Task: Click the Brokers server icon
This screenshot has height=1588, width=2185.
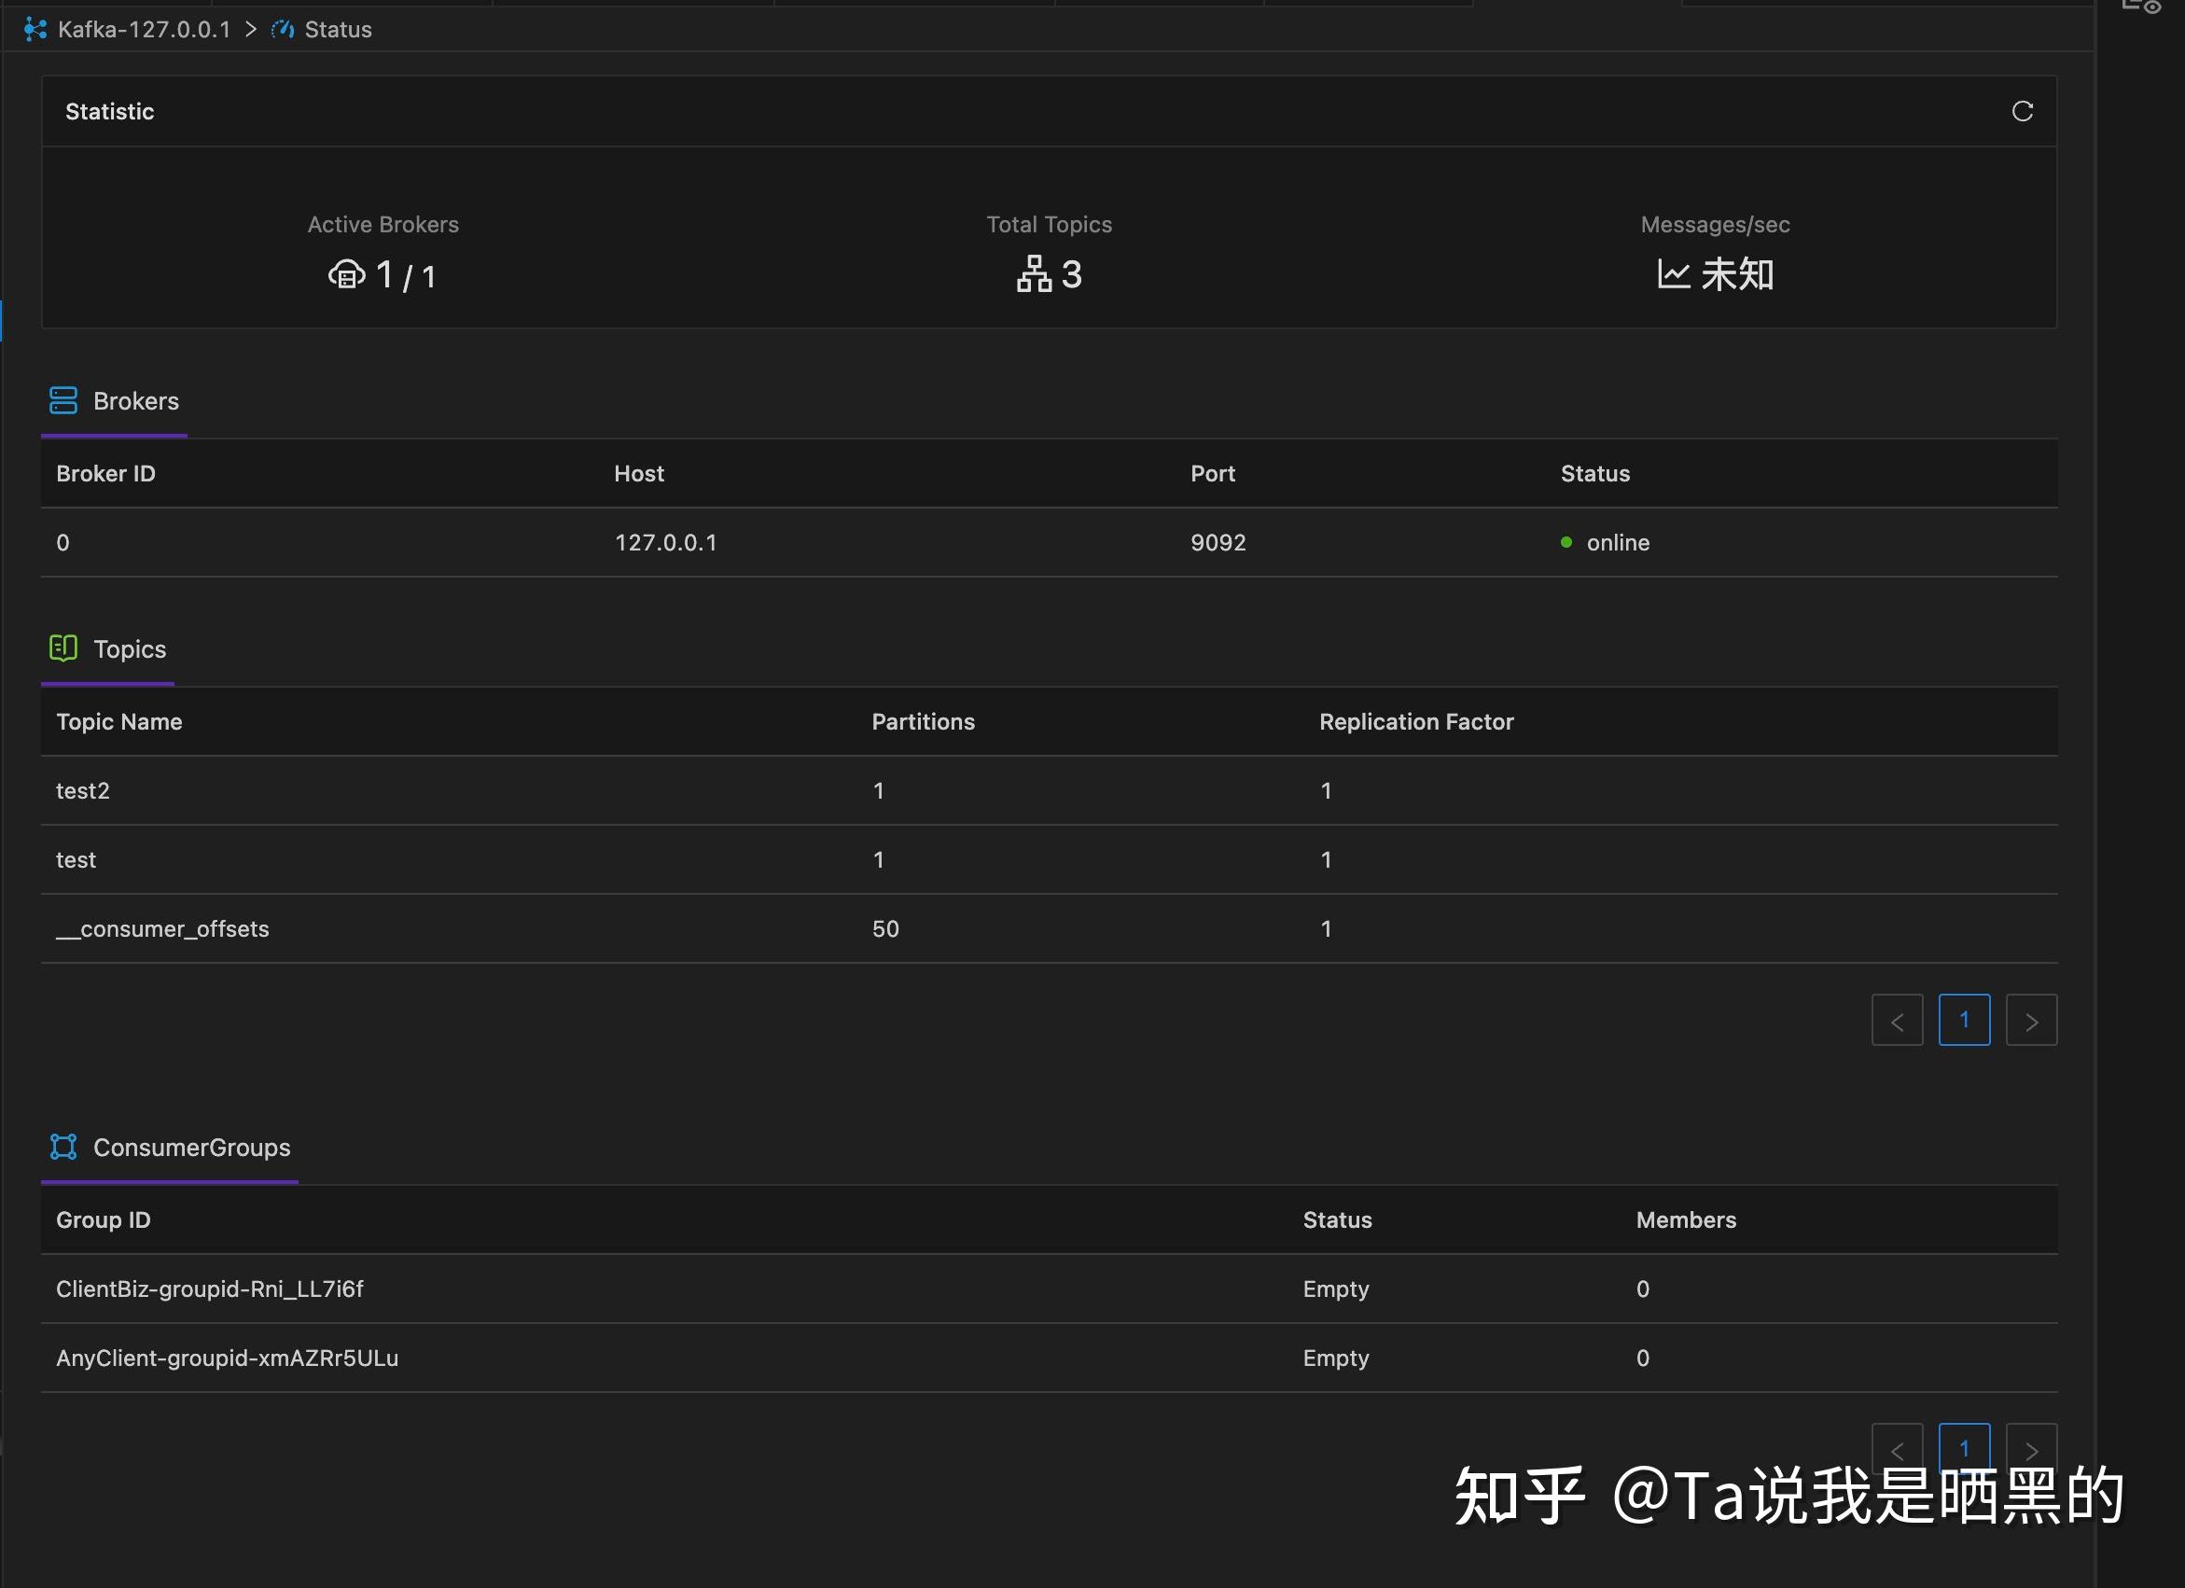Action: click(x=63, y=401)
